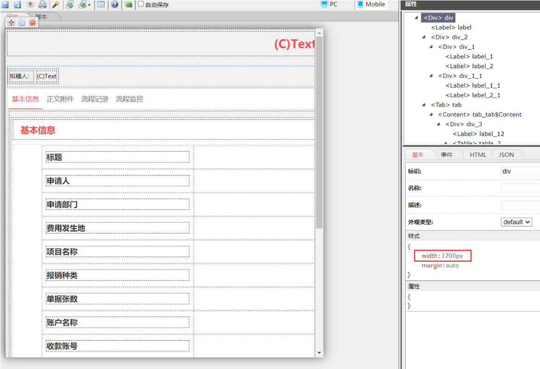540x369 pixels.
Task: Click the eye preview icon in toolbar
Action: coord(30,5)
